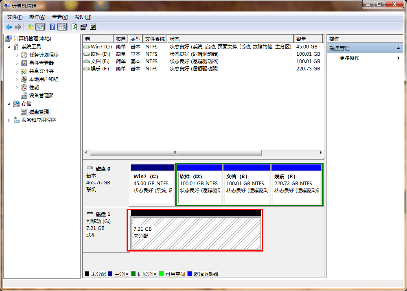Viewport: 407px width, 291px height.
Task: Select 设备管理器 in the console tree
Action: click(x=41, y=96)
